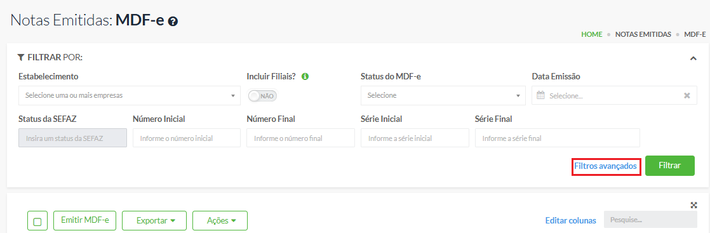Viewport: 710px width, 233px height.
Task: Collapse the filter panel with the chevron
Action: click(x=693, y=58)
